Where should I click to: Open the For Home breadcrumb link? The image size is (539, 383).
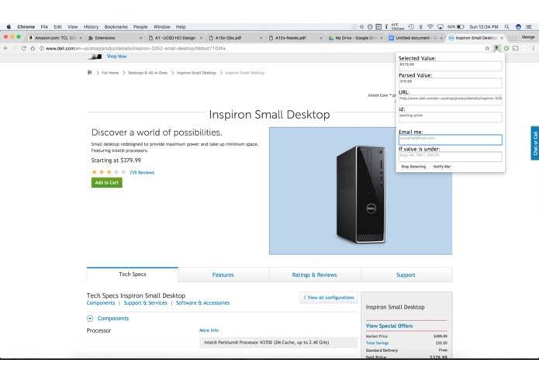[x=110, y=73]
